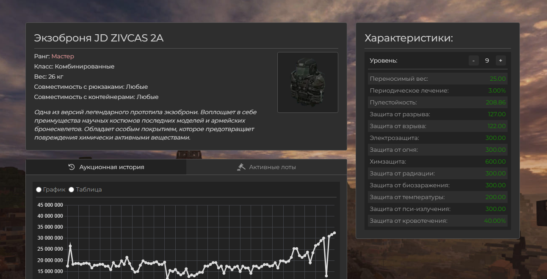Click the Защита от взрыва: label
The height and width of the screenshot is (279, 547).
pos(398,126)
